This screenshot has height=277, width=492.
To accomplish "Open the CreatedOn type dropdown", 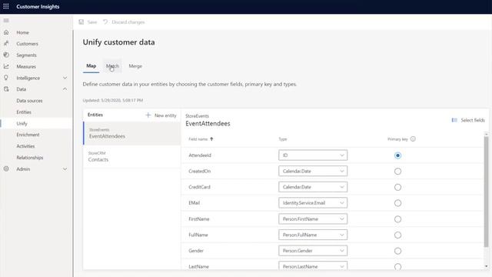I will point(313,171).
